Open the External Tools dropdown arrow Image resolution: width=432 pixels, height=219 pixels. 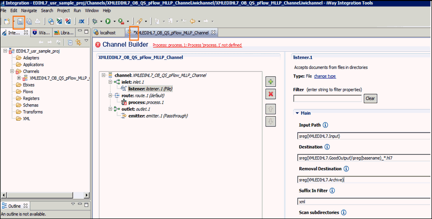point(127,22)
